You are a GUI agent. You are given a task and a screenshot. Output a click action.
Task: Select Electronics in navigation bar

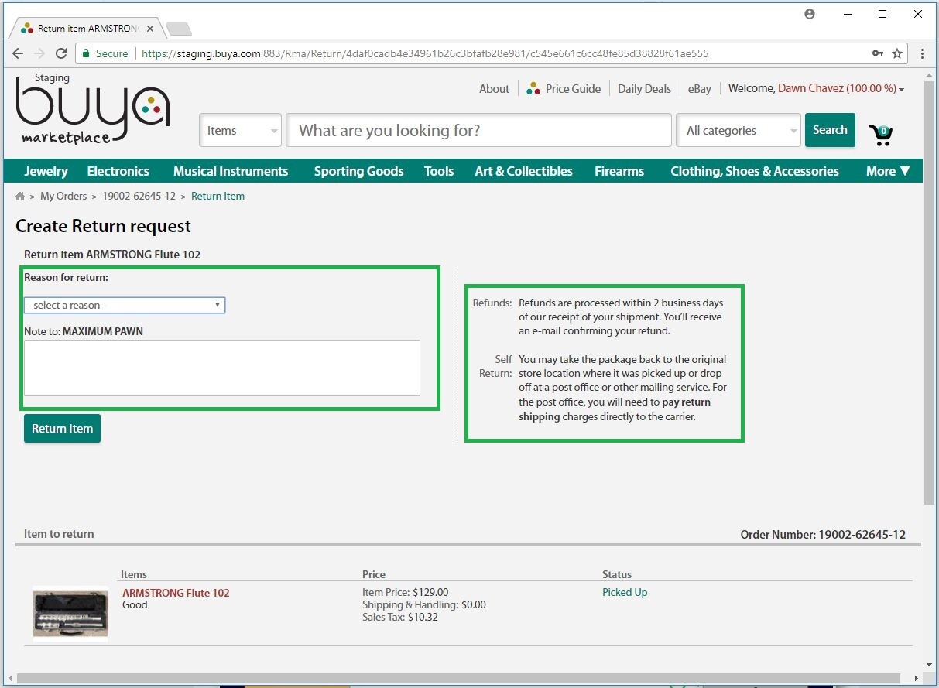click(x=118, y=171)
